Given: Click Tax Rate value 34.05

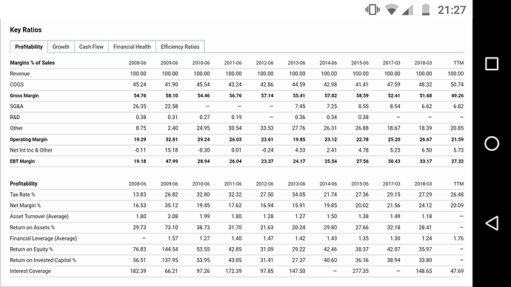Looking at the screenshot, I should click(298, 195).
